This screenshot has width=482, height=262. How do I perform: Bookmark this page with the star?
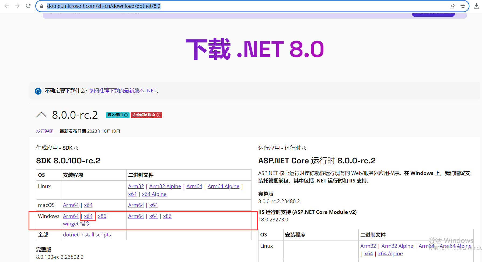[x=463, y=6]
